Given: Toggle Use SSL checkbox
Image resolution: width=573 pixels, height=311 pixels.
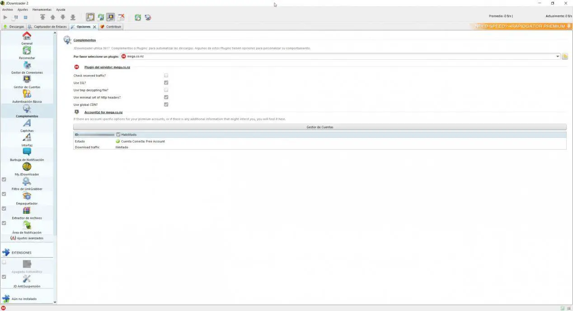Looking at the screenshot, I should click(x=166, y=83).
